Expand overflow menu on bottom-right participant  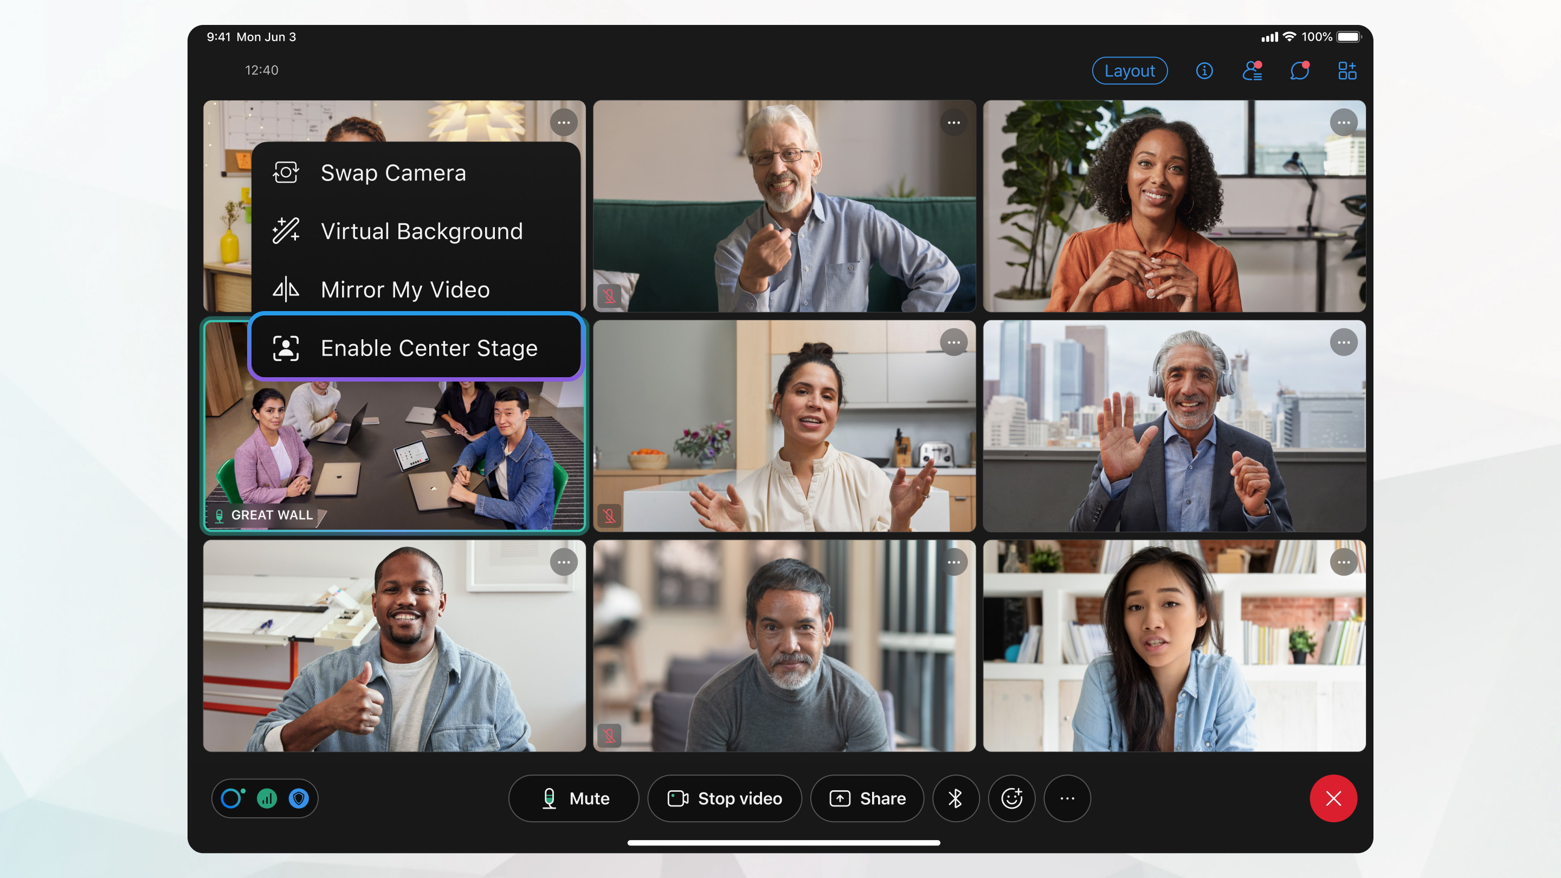(x=1344, y=561)
